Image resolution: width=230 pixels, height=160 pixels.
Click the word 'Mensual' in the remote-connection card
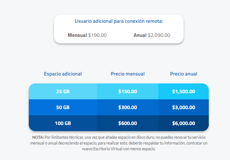[77, 35]
